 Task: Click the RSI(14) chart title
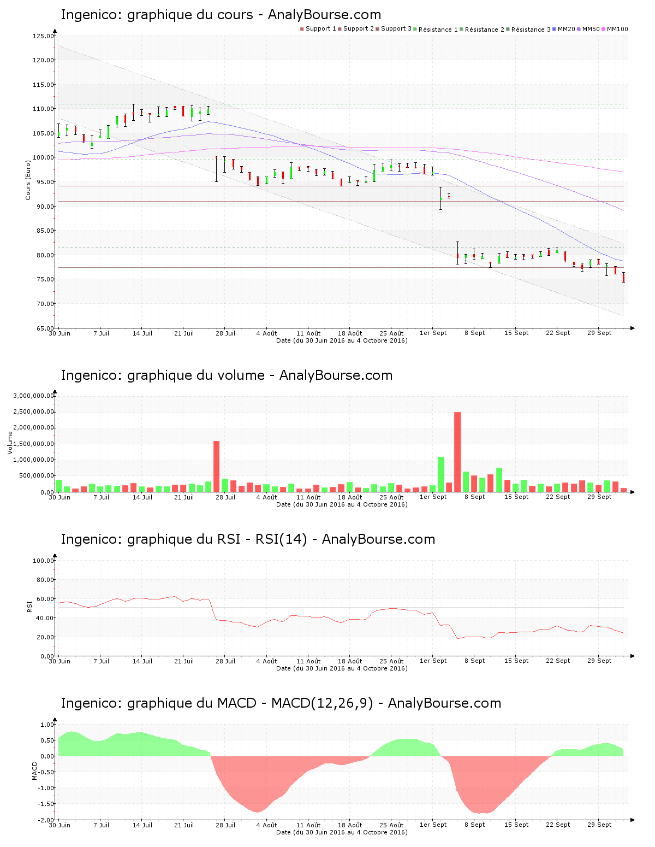pos(248,539)
